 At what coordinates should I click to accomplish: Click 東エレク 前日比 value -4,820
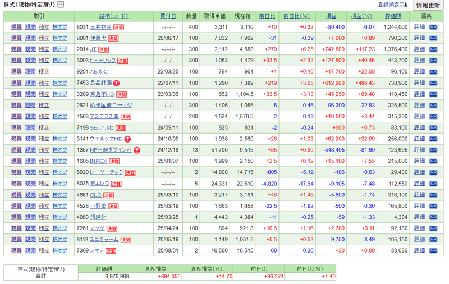tap(269, 184)
